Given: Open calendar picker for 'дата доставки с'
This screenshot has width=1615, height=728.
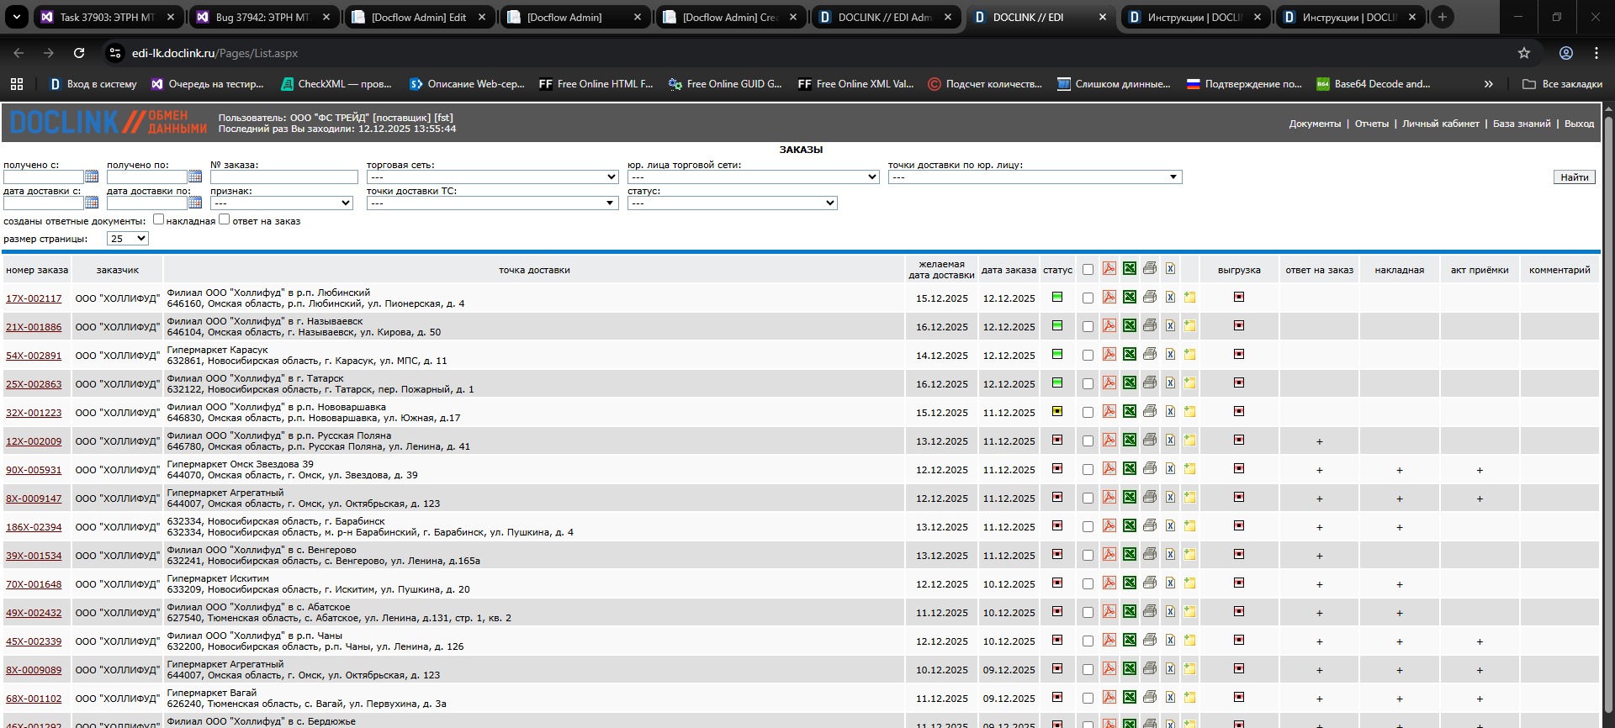Looking at the screenshot, I should (92, 203).
